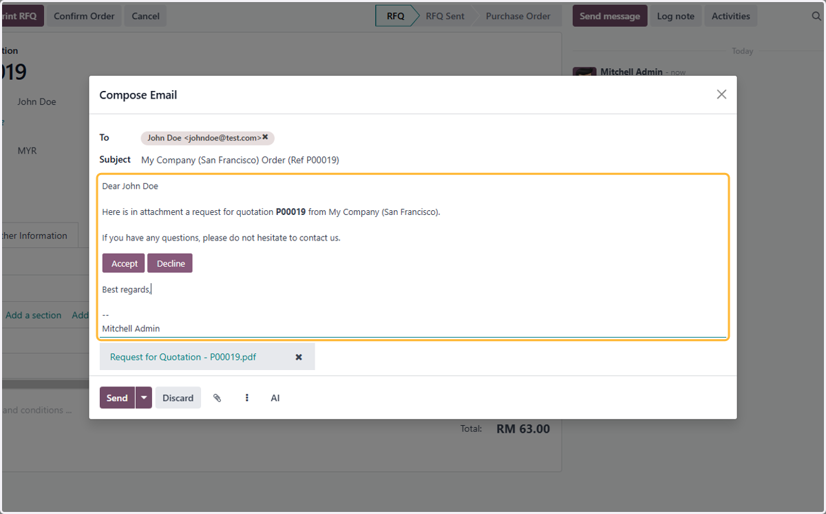Close the Compose Email dialog
The height and width of the screenshot is (514, 826).
tap(721, 94)
